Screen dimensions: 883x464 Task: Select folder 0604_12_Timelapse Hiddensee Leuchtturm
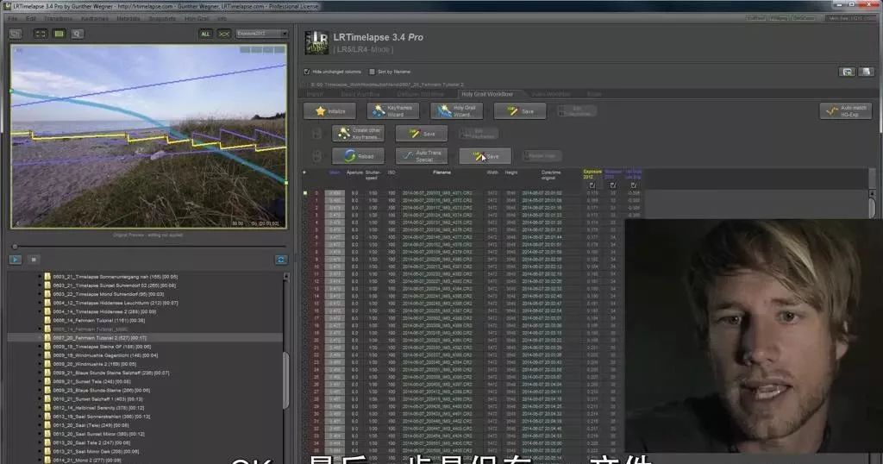click(x=116, y=303)
